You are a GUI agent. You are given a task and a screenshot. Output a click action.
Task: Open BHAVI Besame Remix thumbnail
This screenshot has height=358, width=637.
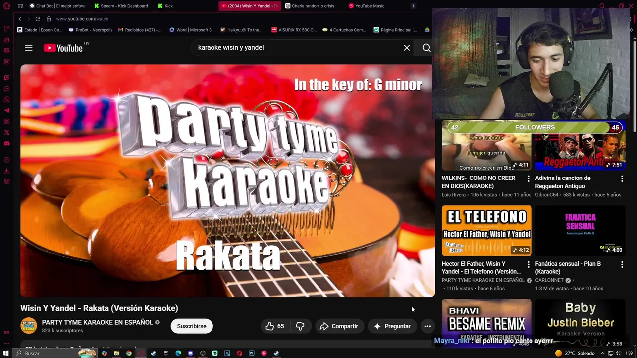487,323
